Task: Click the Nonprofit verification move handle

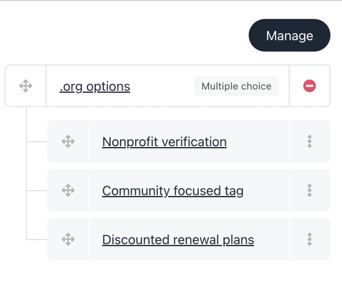Action: [68, 141]
